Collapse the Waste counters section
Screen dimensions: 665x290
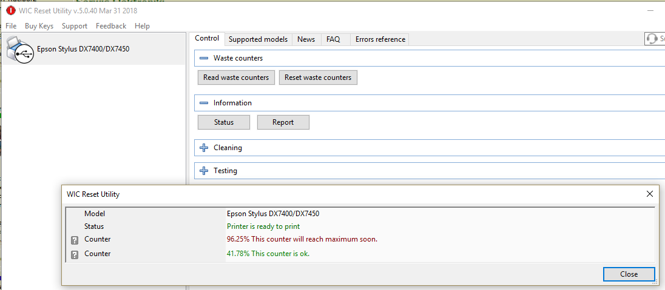pos(204,58)
